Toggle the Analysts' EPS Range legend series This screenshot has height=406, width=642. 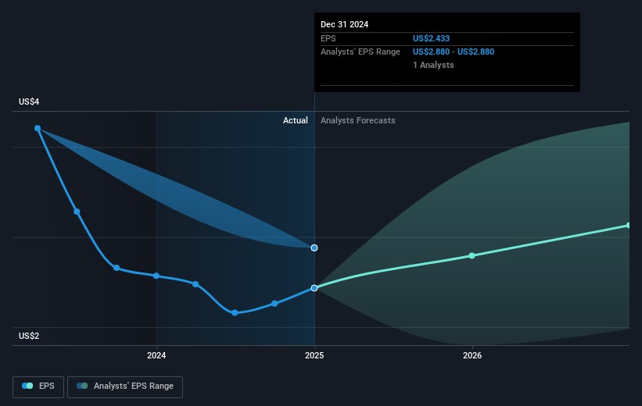[x=125, y=386]
